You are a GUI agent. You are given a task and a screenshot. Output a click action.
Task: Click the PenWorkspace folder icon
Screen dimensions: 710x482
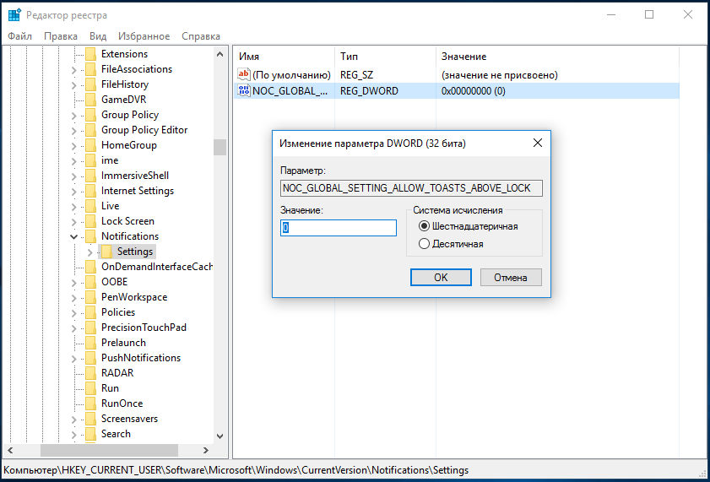90,297
